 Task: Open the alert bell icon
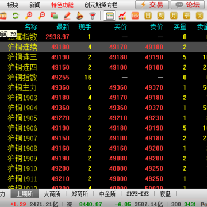click(x=80, y=16)
